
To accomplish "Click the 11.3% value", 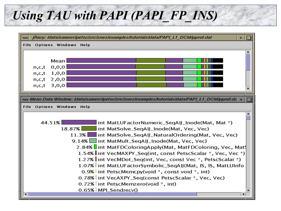I will [x=78, y=135].
